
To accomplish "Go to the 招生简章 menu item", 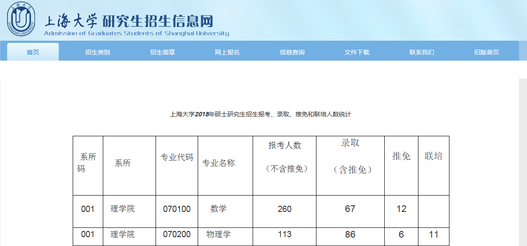I will coord(163,52).
